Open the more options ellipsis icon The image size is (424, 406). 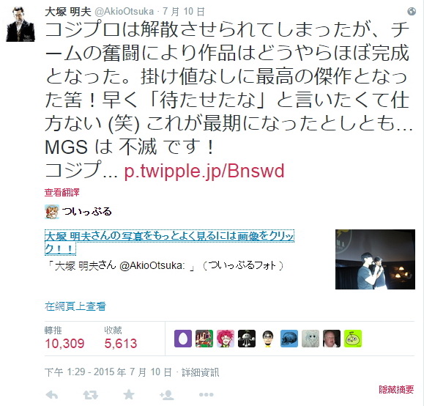tap(206, 395)
